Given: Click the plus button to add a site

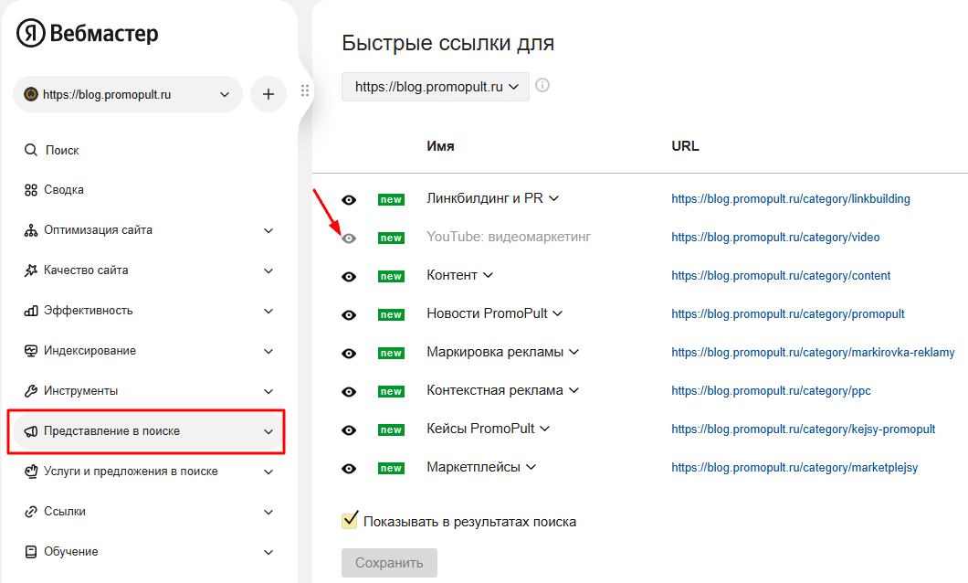Looking at the screenshot, I should (x=268, y=94).
